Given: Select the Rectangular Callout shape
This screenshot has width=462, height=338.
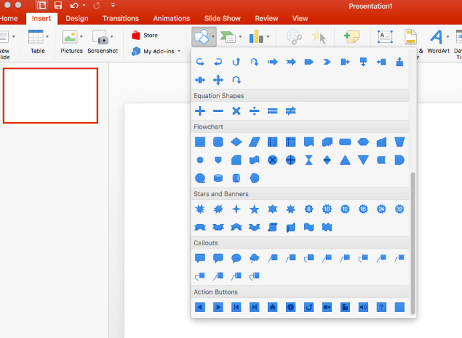Looking at the screenshot, I should [x=200, y=258].
